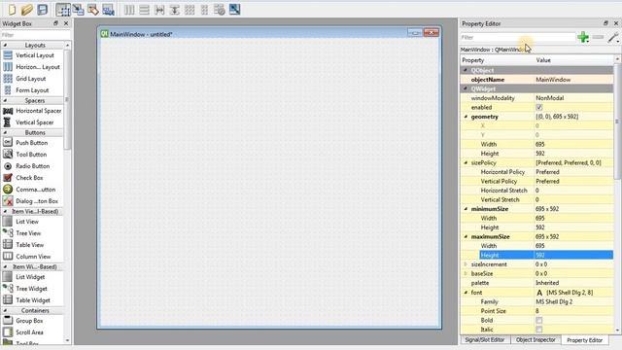
Task: Collapse the Buttons category in Widget Box
Action: click(6, 132)
